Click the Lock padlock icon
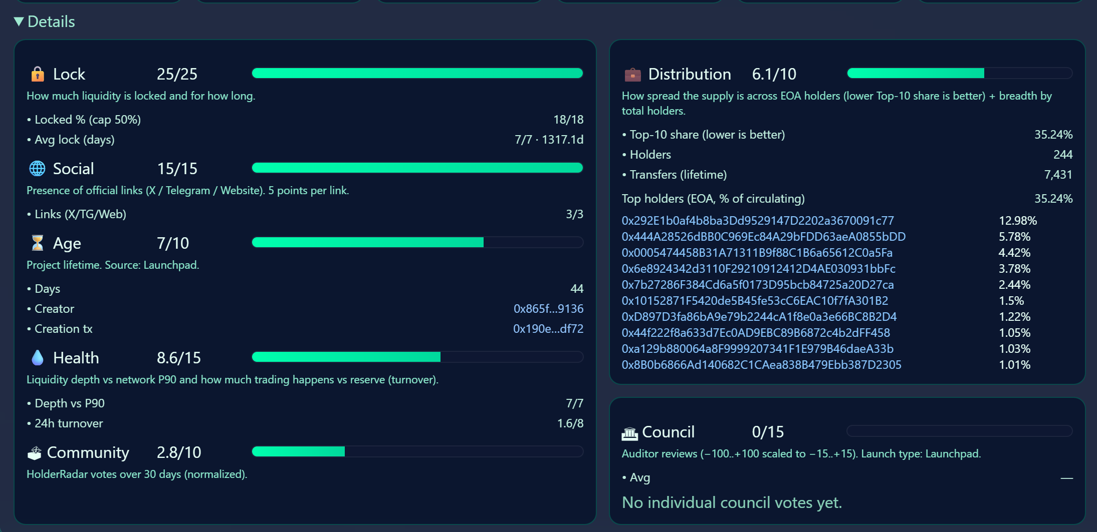1097x532 pixels. point(38,74)
